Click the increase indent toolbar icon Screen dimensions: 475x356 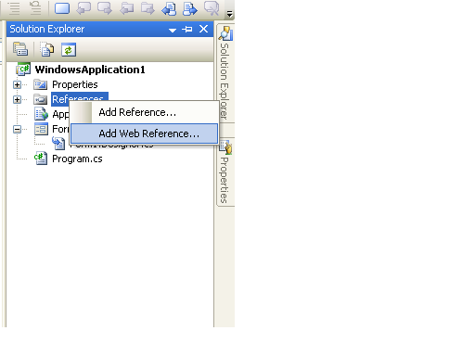35,8
